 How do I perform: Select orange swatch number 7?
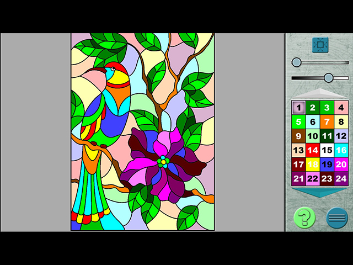coord(327,122)
